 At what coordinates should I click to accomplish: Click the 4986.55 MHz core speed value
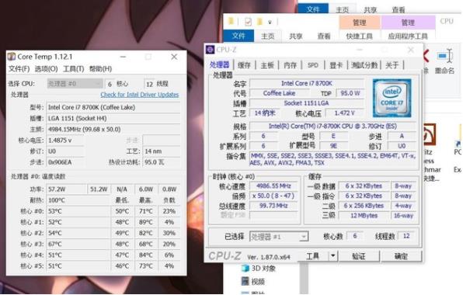(x=273, y=186)
